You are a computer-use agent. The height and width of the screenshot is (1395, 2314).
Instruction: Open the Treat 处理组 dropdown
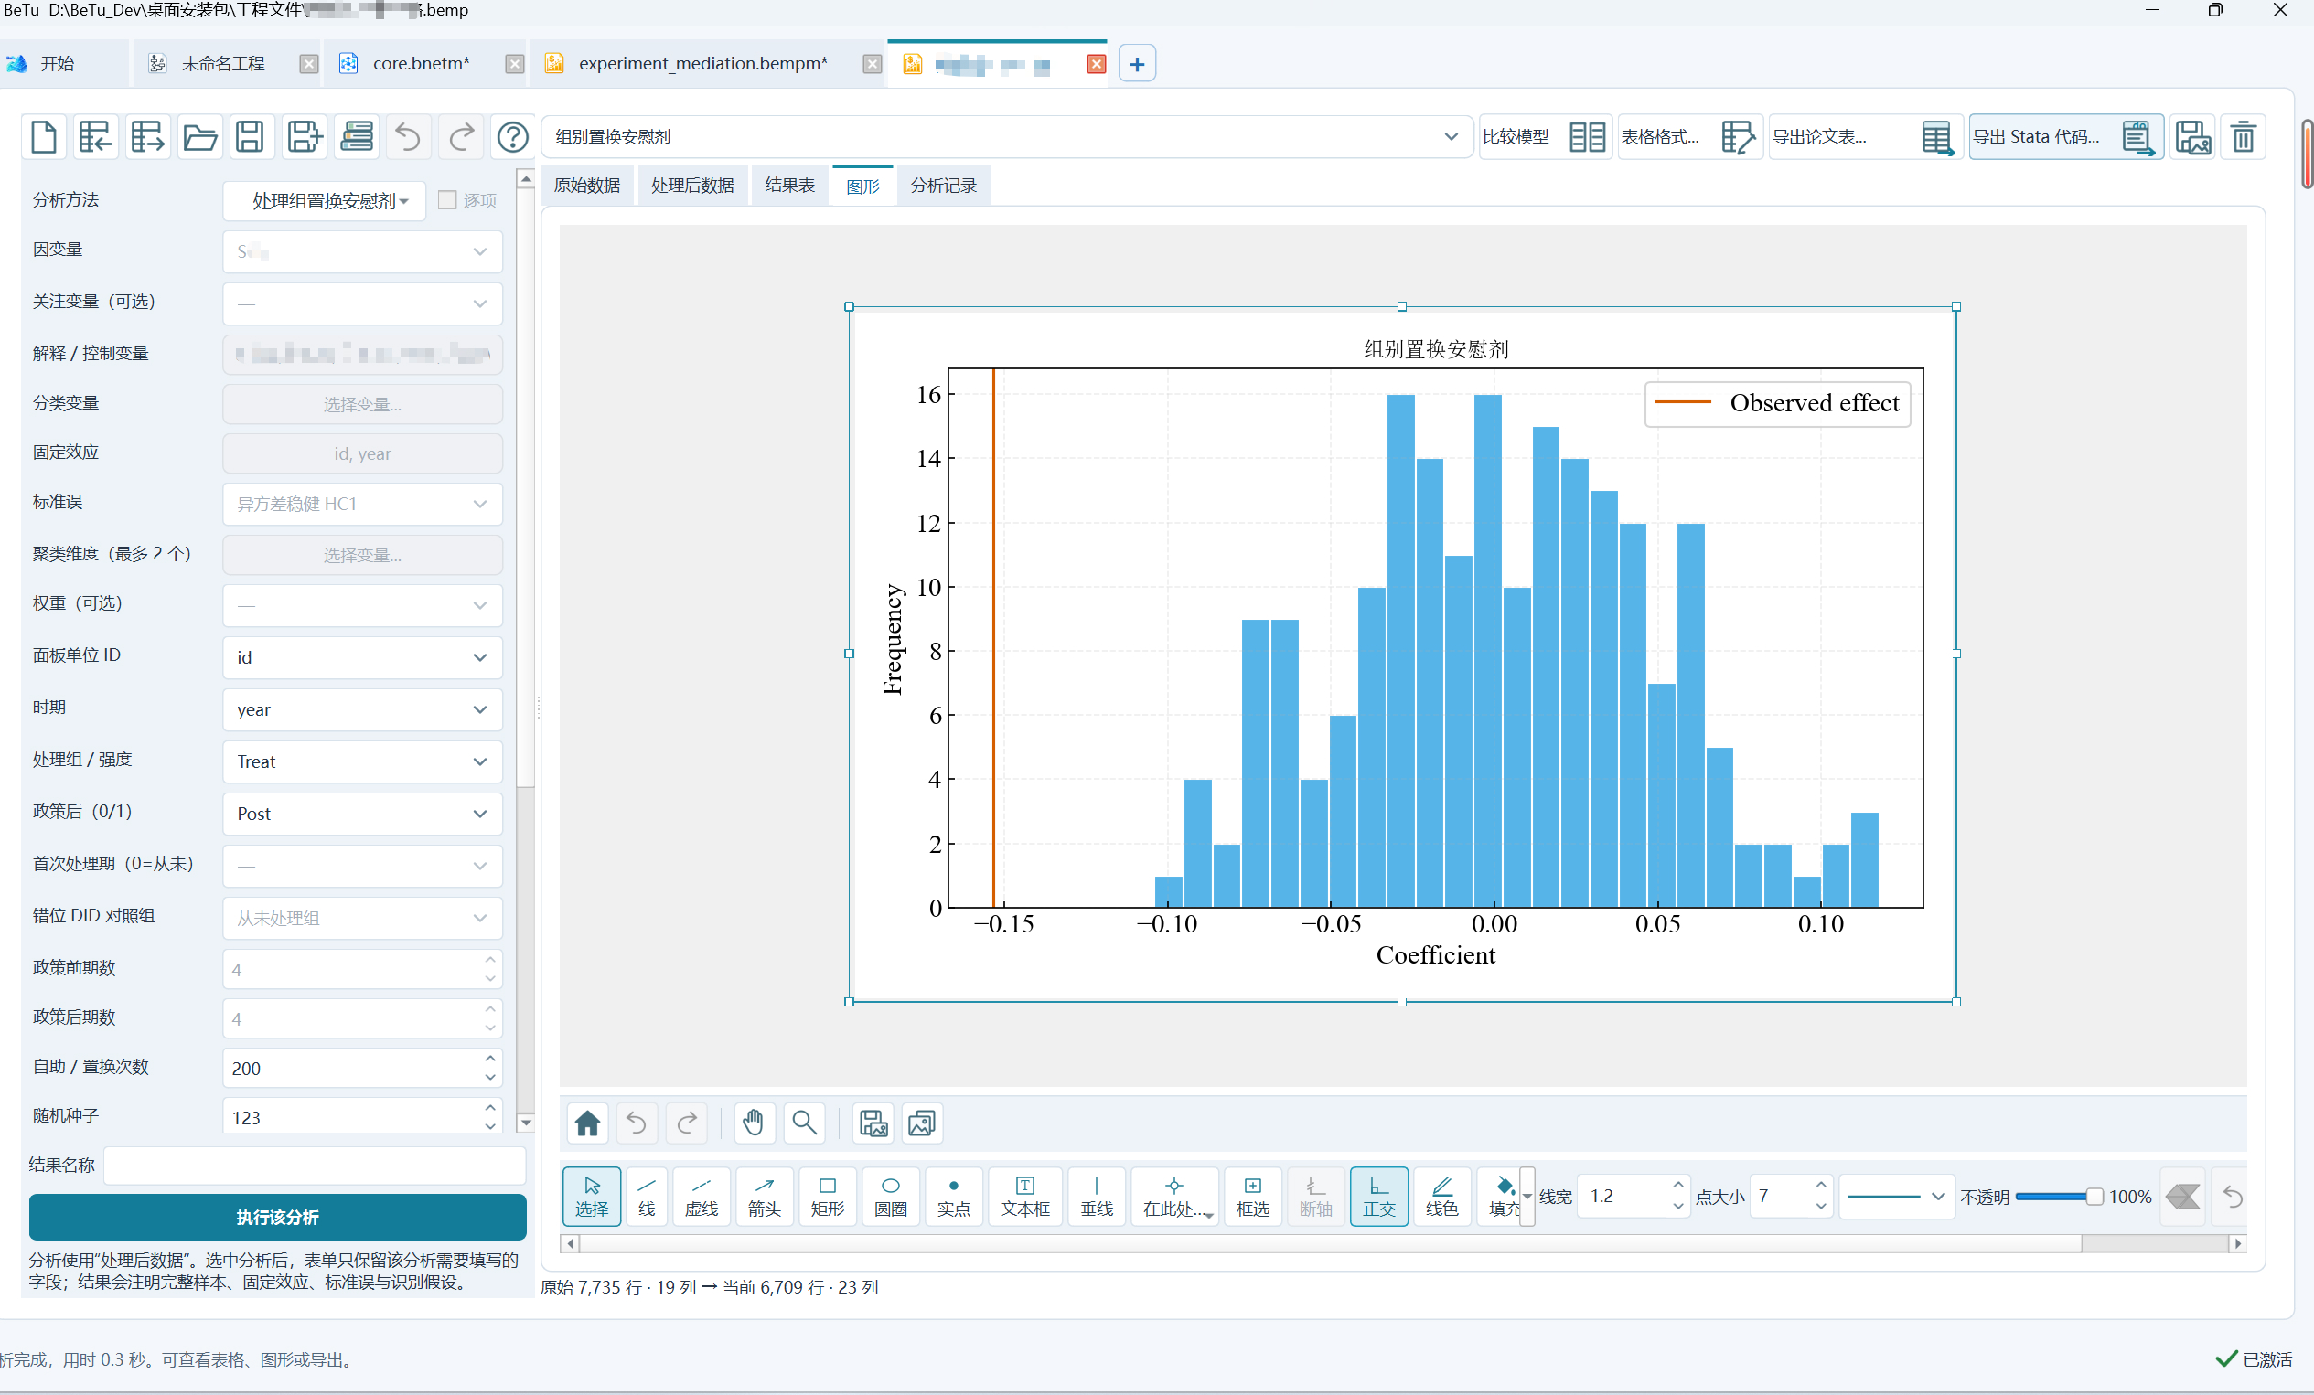point(362,761)
